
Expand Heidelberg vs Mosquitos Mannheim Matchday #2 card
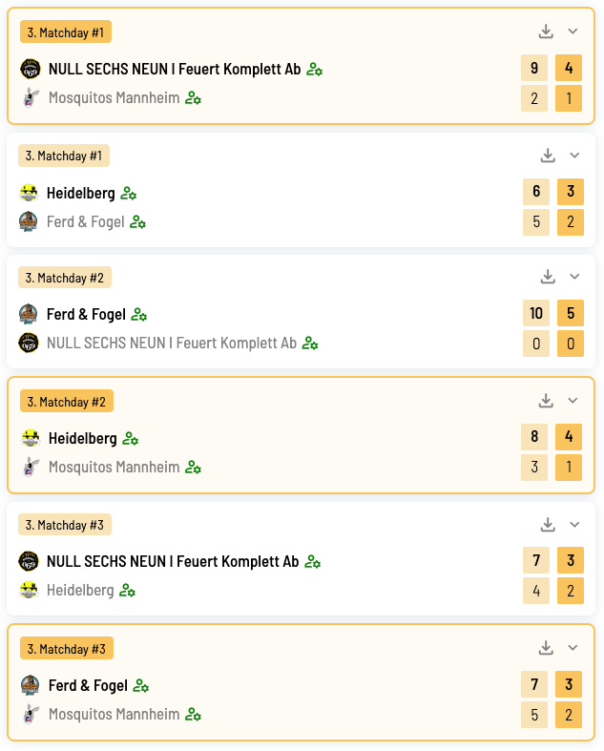573,401
